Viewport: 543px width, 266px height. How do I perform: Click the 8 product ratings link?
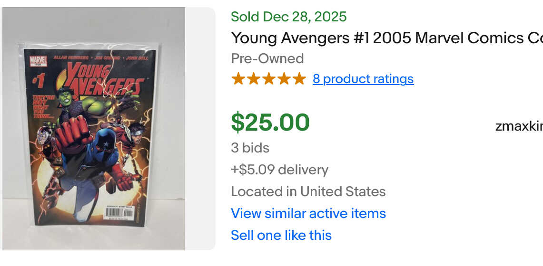tap(363, 79)
